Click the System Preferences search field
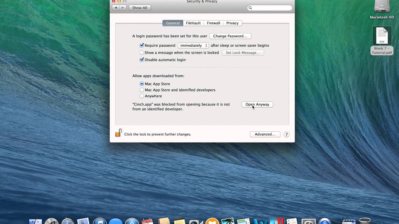The height and width of the screenshot is (224, 399). click(270, 8)
